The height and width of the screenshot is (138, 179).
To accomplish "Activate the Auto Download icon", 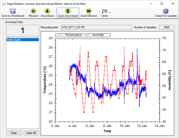I will coord(68,11).
